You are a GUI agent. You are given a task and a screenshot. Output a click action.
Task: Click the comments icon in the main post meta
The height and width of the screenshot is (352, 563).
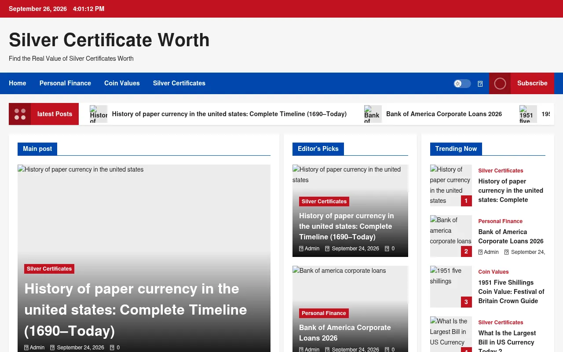pyautogui.click(x=112, y=348)
